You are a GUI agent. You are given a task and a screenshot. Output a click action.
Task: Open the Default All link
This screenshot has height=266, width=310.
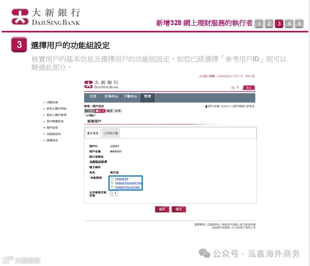122,179
